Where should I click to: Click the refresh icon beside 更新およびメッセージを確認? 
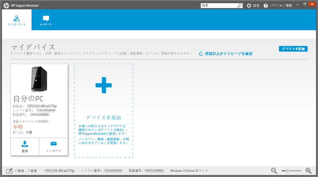[x=201, y=54]
